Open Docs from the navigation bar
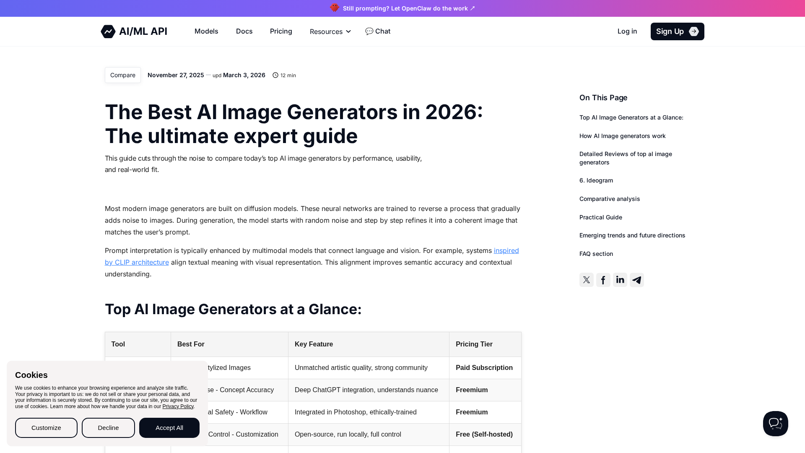Screen dimensions: 805x453 click(x=244, y=31)
